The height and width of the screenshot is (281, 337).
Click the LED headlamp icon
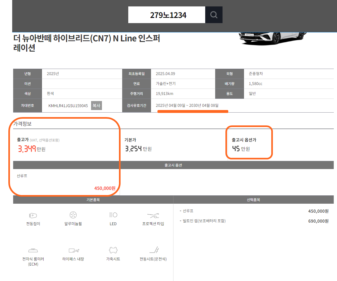tap(113, 215)
